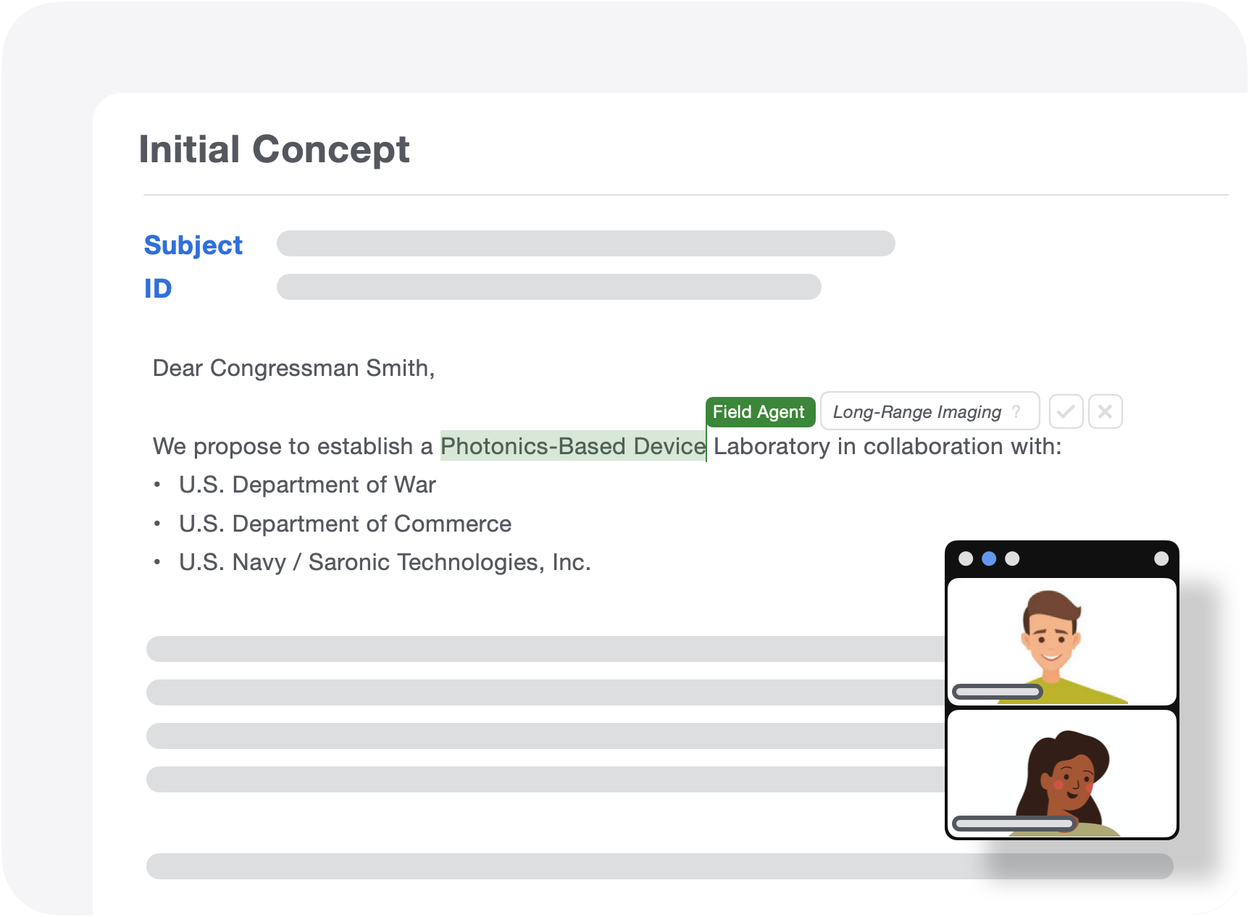Click the ID field placeholder bar

click(x=548, y=287)
